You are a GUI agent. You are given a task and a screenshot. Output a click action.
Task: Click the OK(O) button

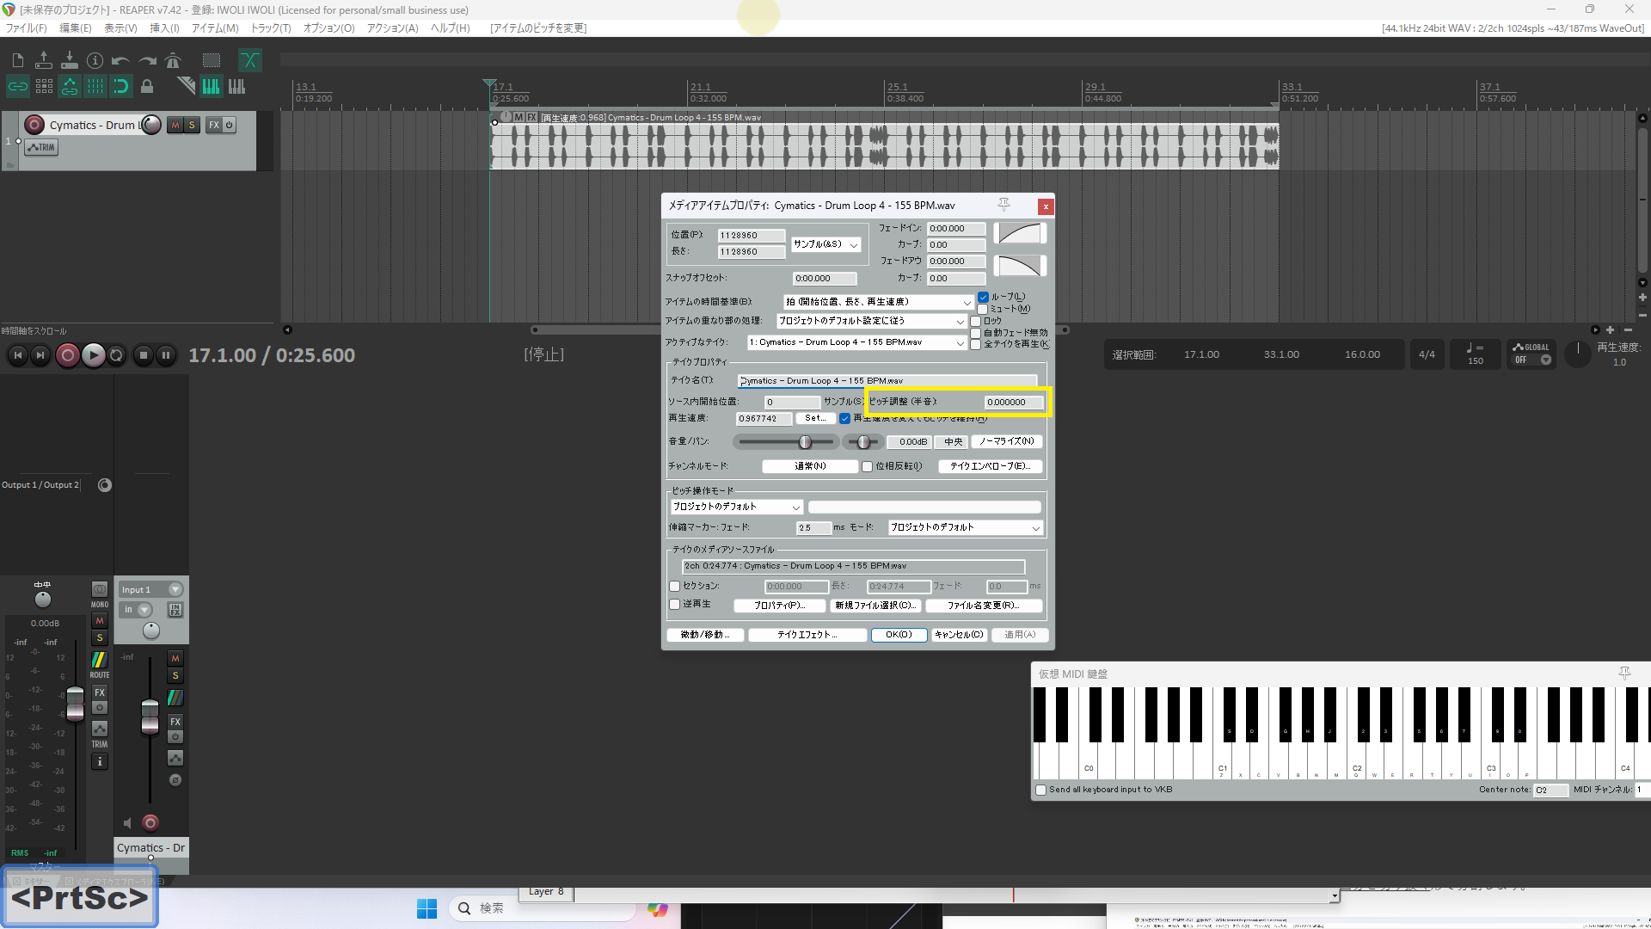tap(899, 635)
